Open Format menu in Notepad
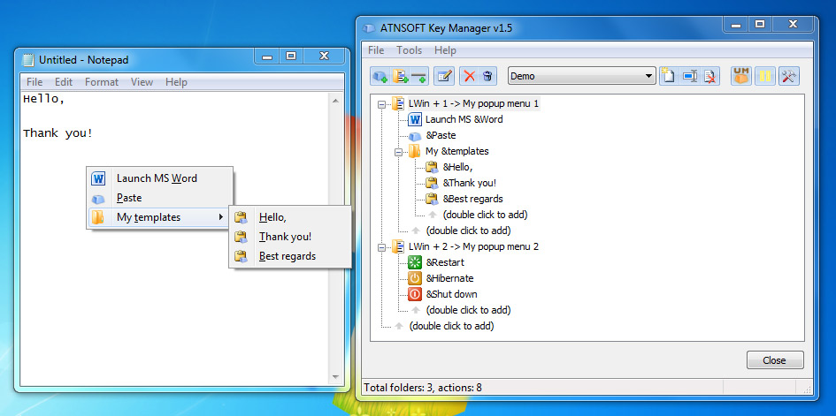836x416 pixels. pyautogui.click(x=102, y=82)
